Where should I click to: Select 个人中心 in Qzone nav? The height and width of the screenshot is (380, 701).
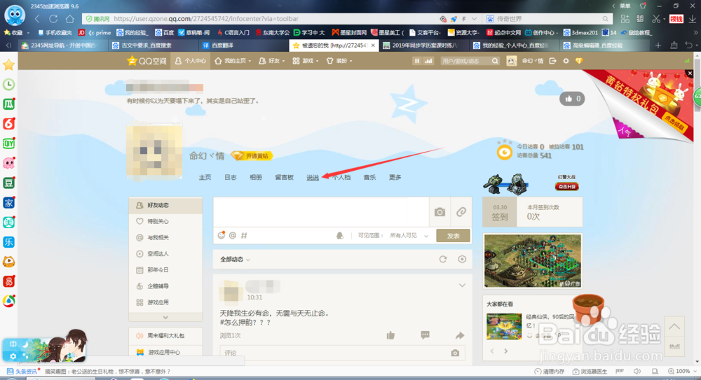tap(191, 61)
